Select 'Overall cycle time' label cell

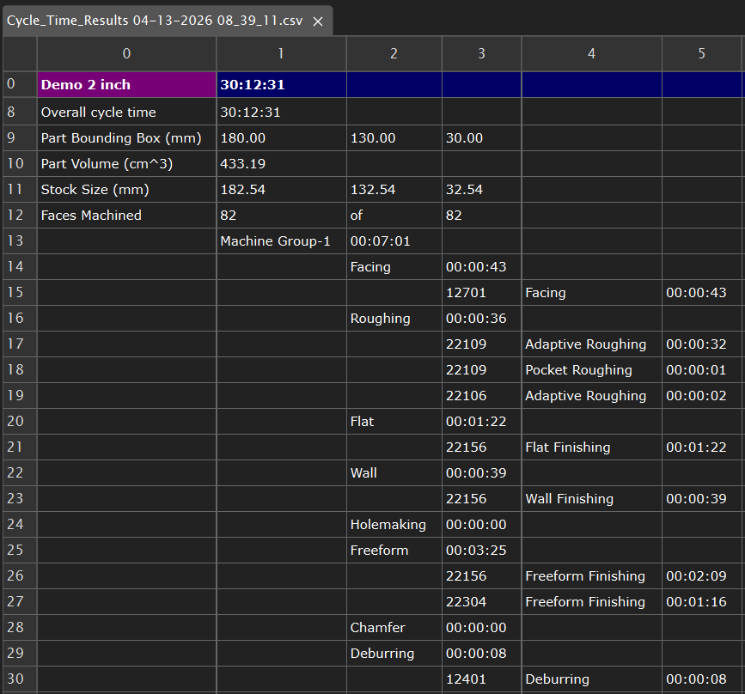pos(126,113)
